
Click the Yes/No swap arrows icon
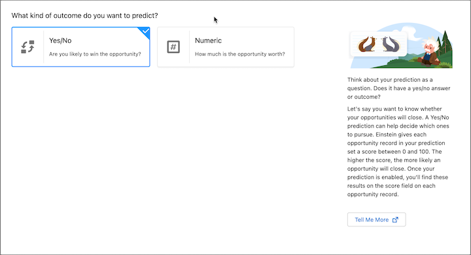pos(27,47)
